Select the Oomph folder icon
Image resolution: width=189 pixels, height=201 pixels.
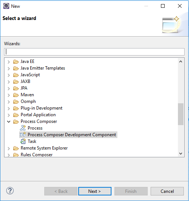[16, 101]
